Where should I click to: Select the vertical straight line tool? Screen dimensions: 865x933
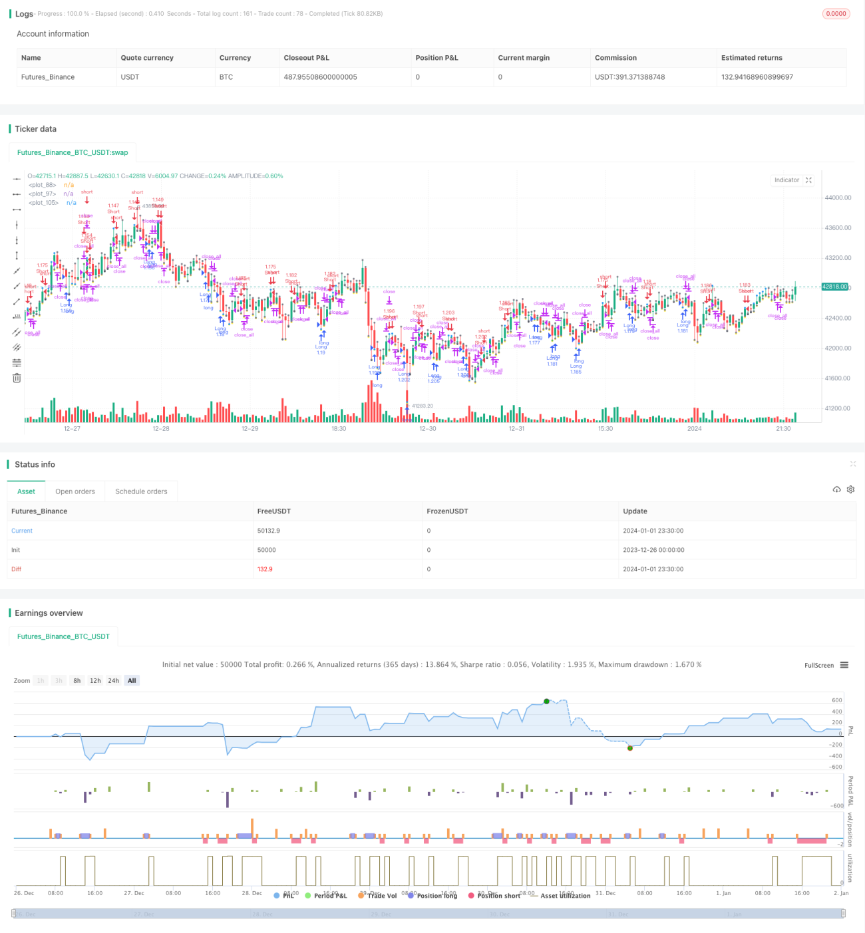coord(17,225)
